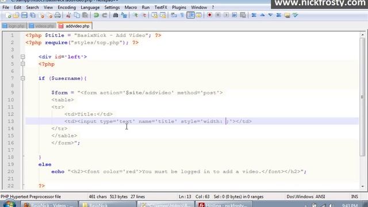Click the blue up-arrow toolbar icon
368x207 pixels.
(262, 16)
